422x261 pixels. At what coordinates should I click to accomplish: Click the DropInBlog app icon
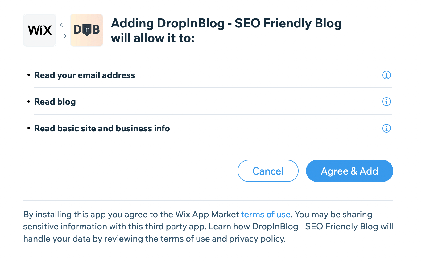click(87, 30)
